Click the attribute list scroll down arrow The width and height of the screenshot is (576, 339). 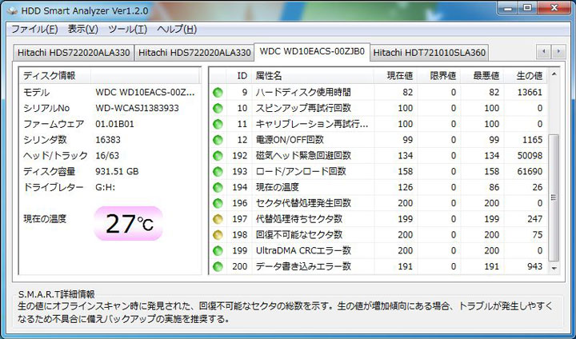point(554,268)
